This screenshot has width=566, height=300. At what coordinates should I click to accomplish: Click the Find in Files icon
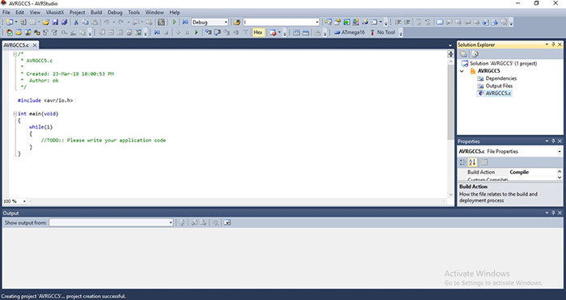tap(237, 23)
